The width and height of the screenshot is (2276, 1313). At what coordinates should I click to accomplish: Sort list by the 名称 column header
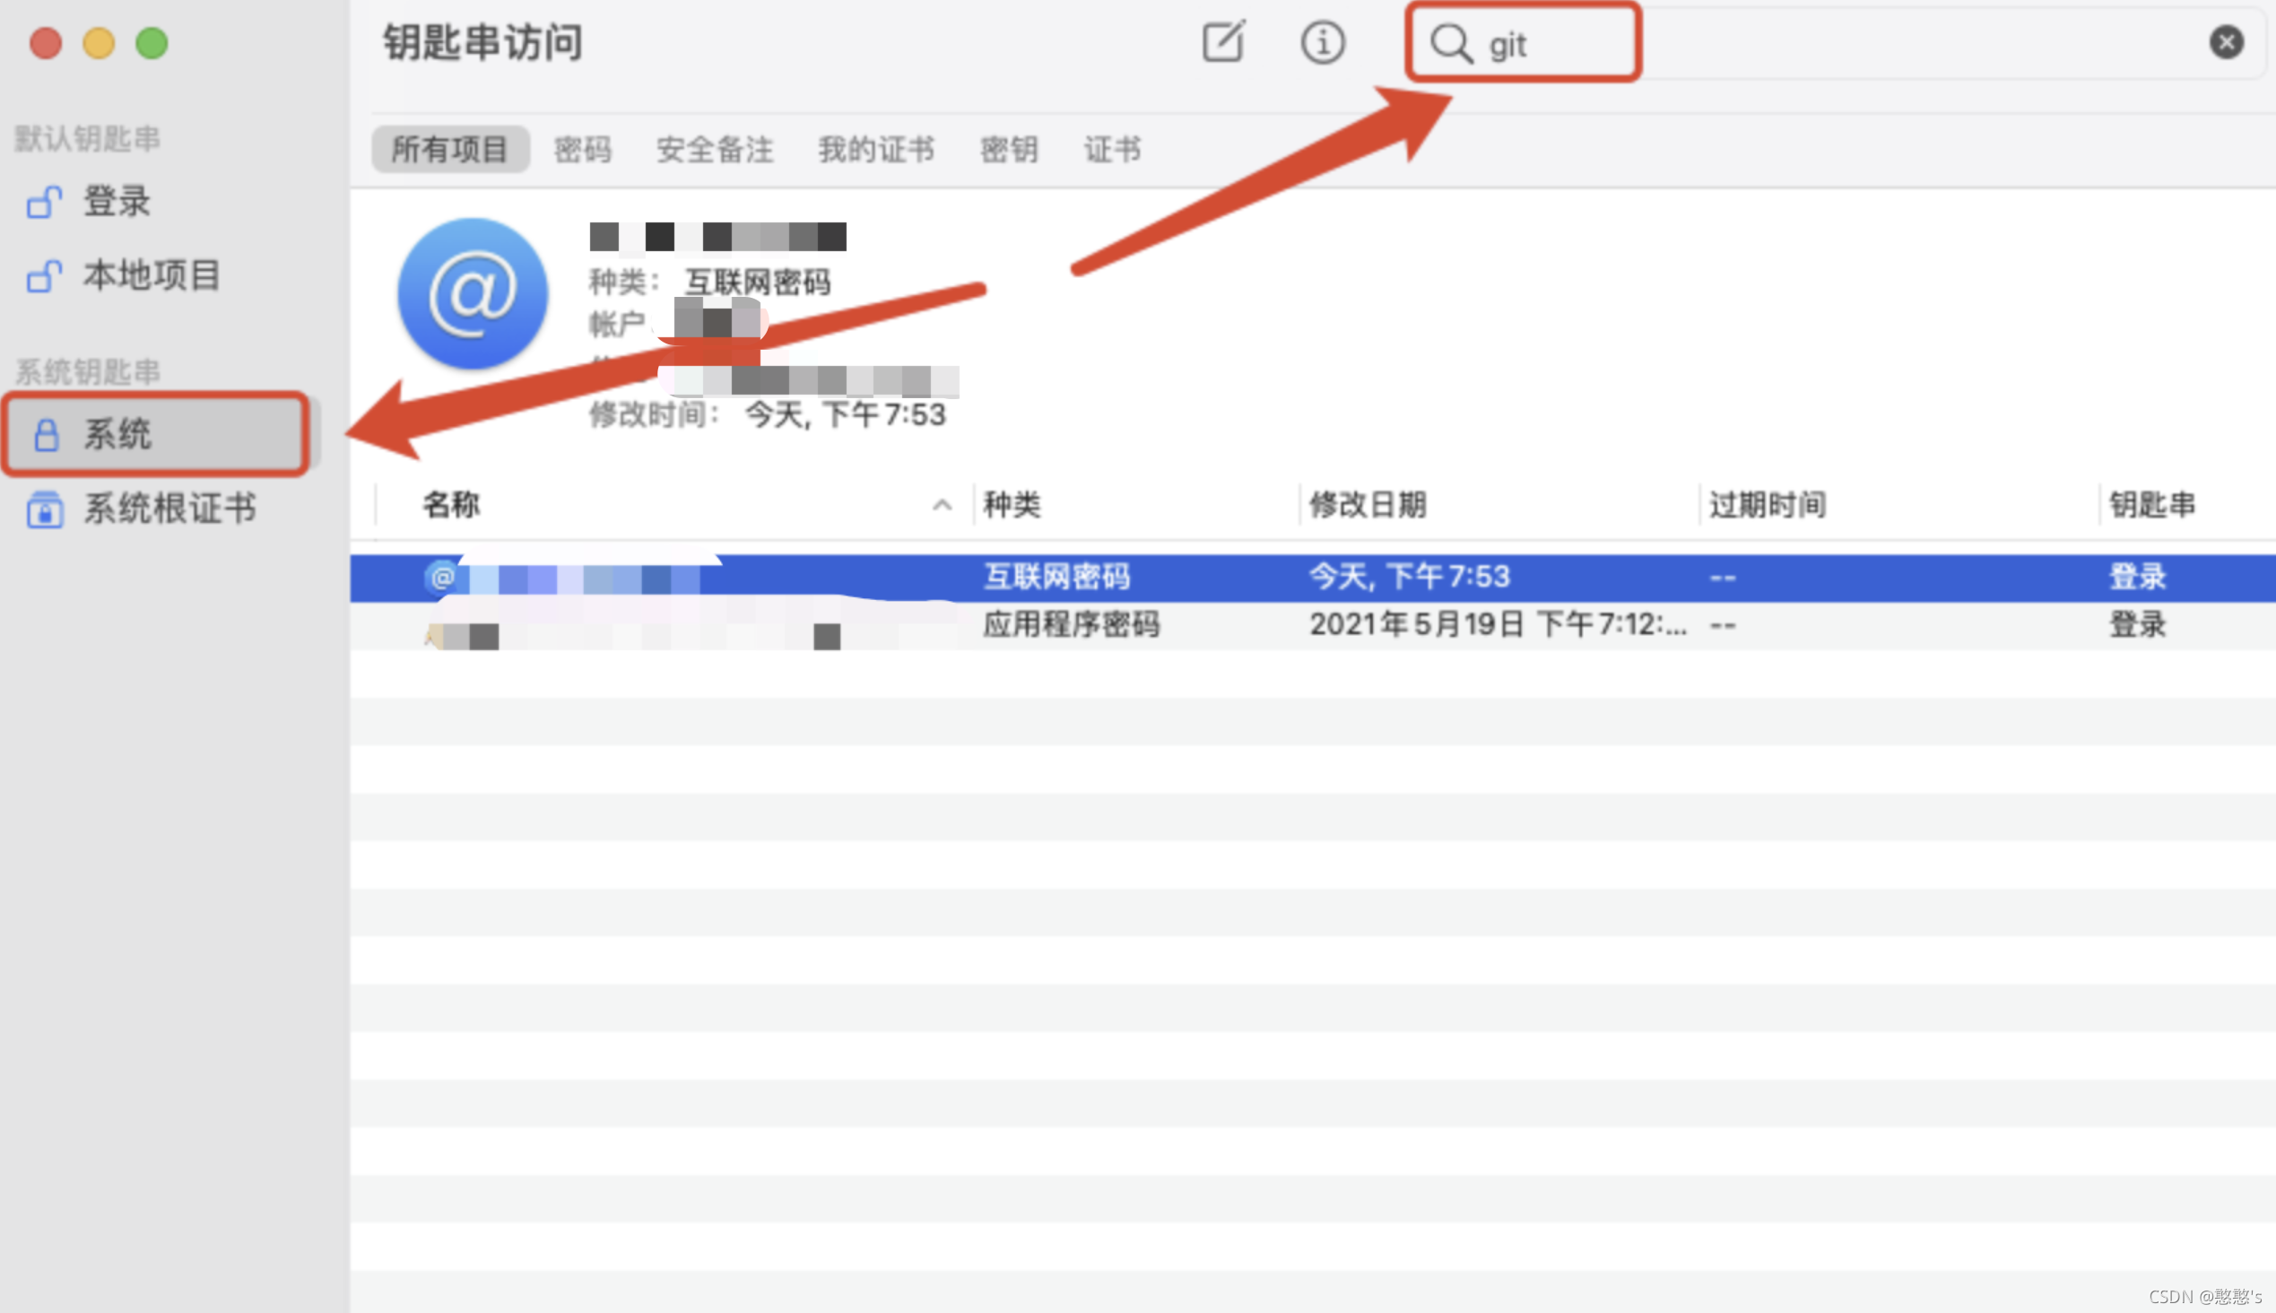[x=451, y=504]
